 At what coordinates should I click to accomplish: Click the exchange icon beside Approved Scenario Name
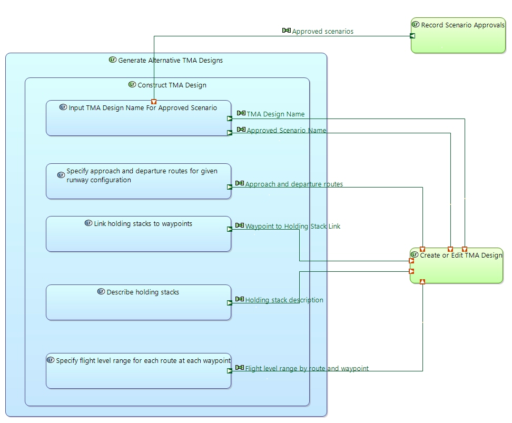tap(241, 130)
